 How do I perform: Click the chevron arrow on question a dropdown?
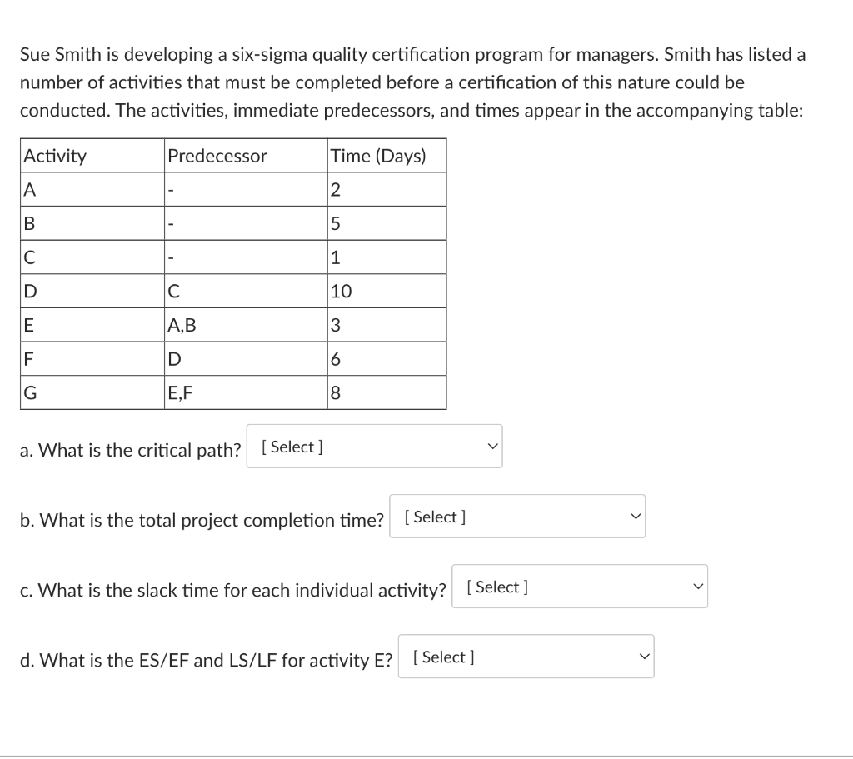(x=492, y=447)
